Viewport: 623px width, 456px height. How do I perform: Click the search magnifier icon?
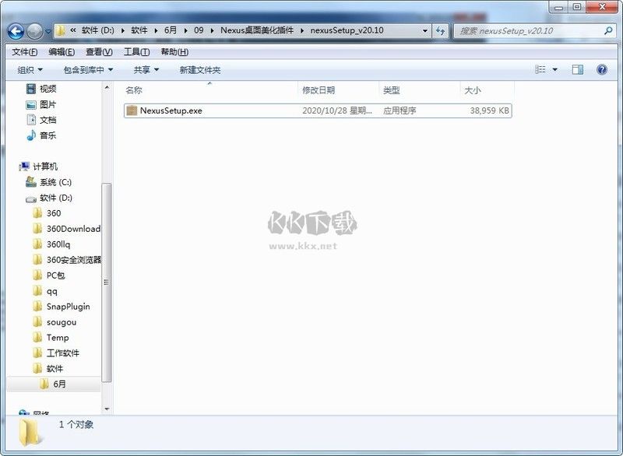[x=608, y=30]
